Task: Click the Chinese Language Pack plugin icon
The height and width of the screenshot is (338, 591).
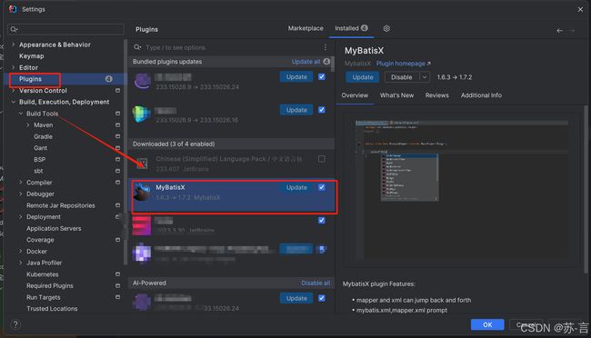Action: (142, 163)
